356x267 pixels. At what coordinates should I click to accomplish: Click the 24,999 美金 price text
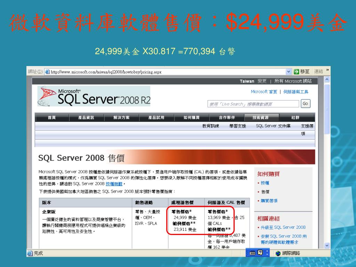pos(185,218)
